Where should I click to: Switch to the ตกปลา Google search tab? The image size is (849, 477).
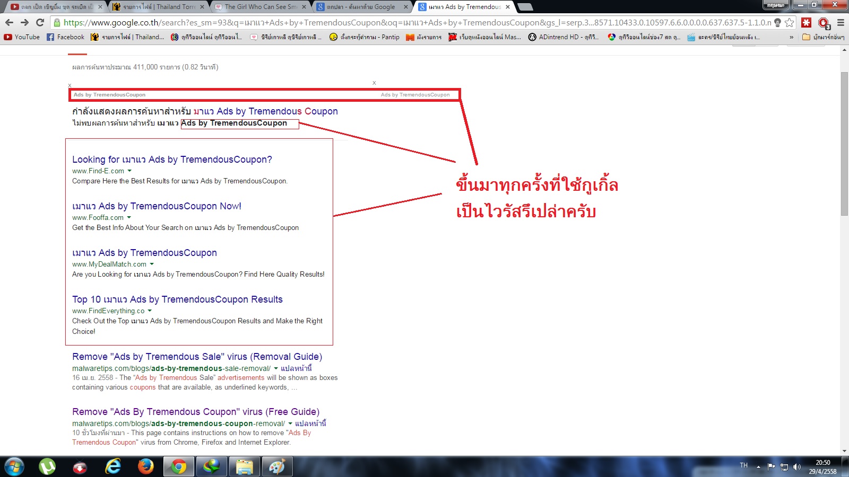tap(361, 7)
